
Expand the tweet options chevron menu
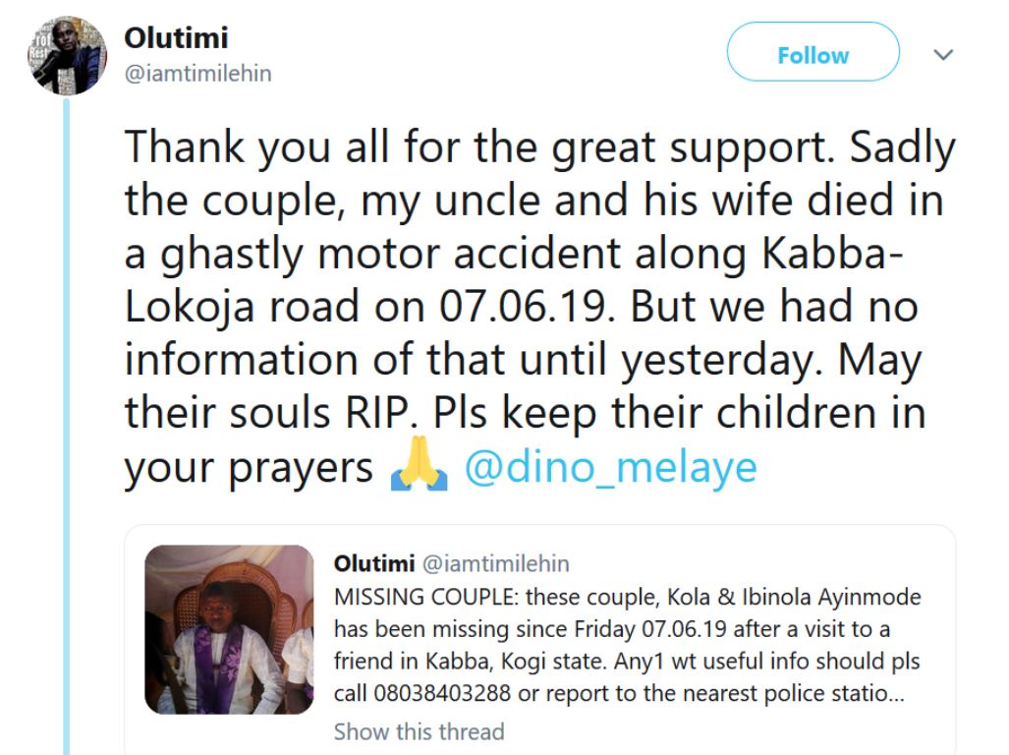click(x=943, y=56)
